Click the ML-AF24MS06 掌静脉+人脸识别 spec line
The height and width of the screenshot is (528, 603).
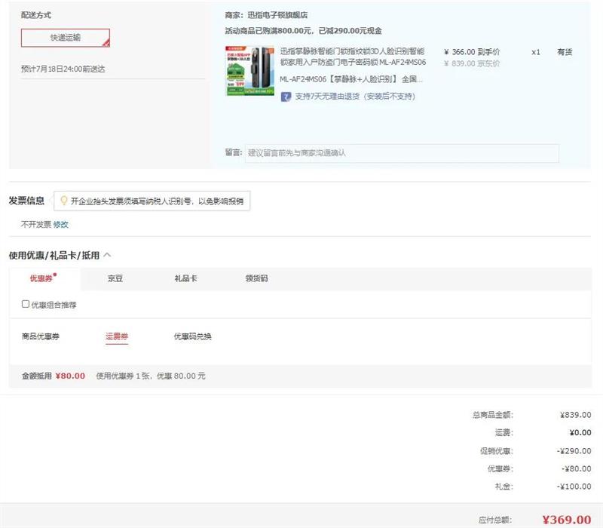[x=350, y=79]
